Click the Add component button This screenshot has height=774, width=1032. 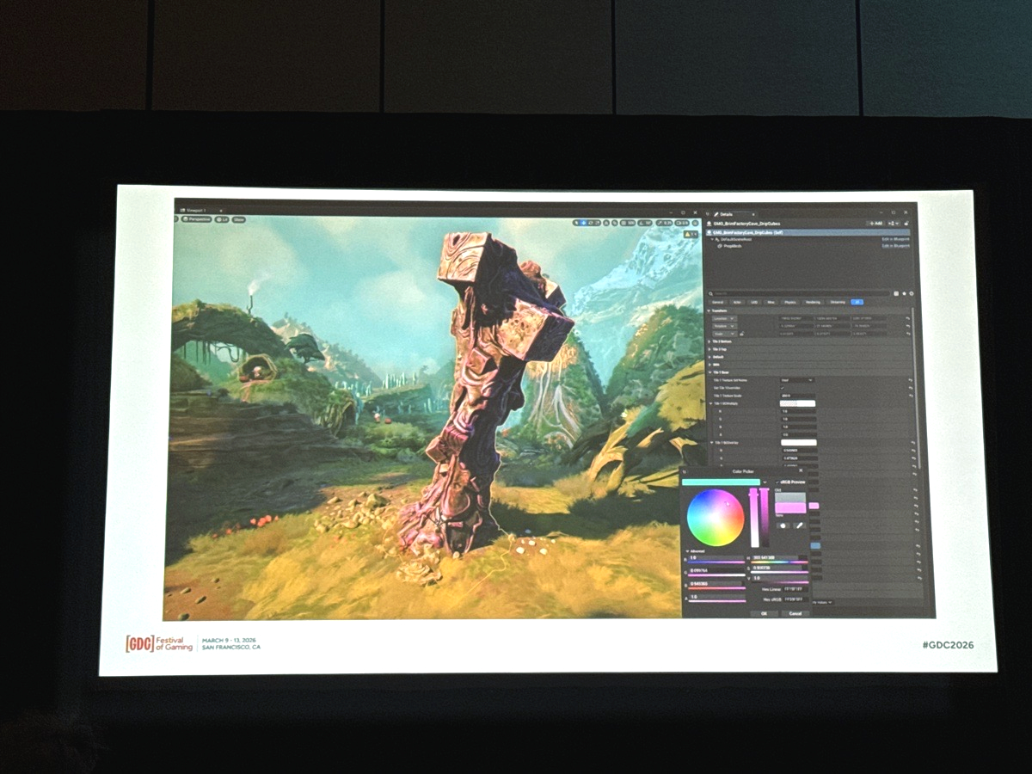[875, 223]
